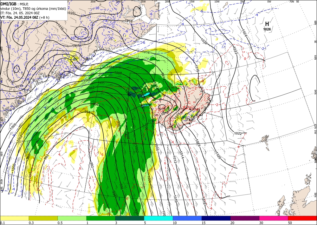This screenshot has width=317, height=225.
Task: Click the "0.1" legend value
Action: (2, 223)
